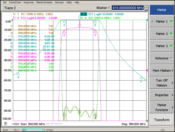This screenshot has height=132, width=175.
Task: Select Tr 3 S12 LogM trace label
Action: (x=35, y=18)
